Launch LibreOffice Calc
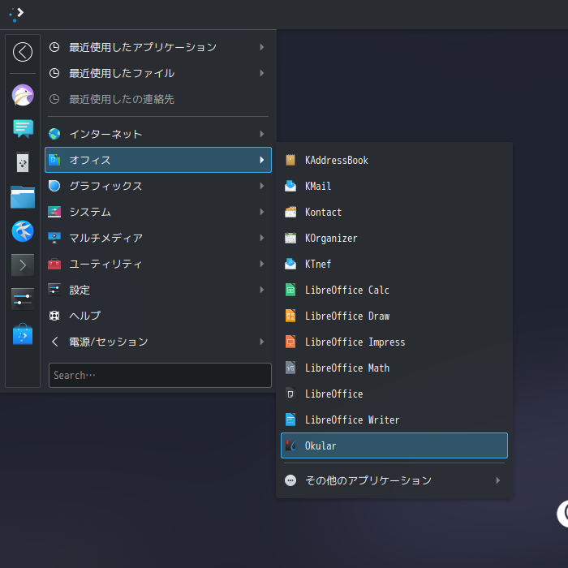The width and height of the screenshot is (568, 568). [394, 290]
